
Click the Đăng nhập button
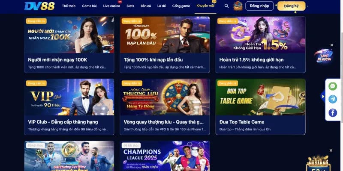[259, 6]
